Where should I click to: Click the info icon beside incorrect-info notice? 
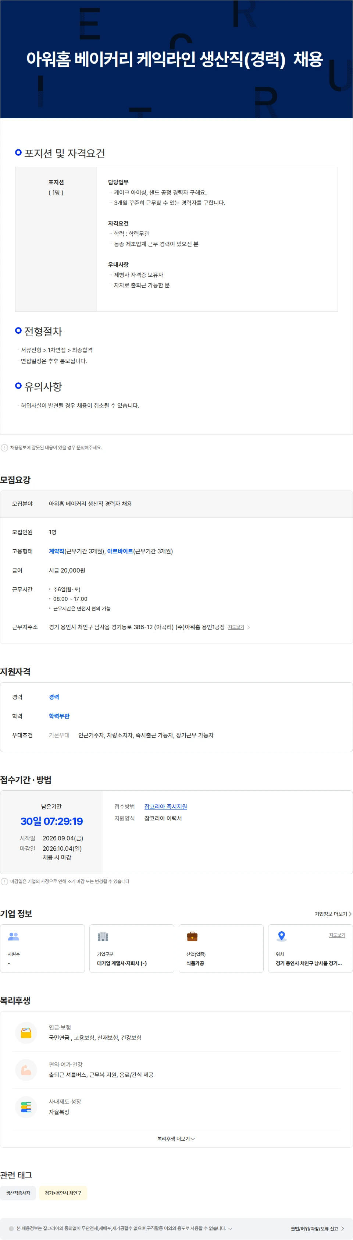tap(4, 448)
